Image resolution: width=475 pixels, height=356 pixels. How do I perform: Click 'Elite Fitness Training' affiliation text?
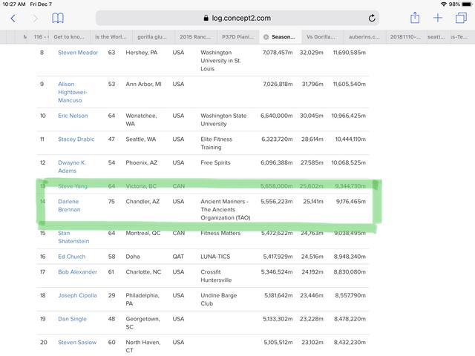[x=216, y=143]
